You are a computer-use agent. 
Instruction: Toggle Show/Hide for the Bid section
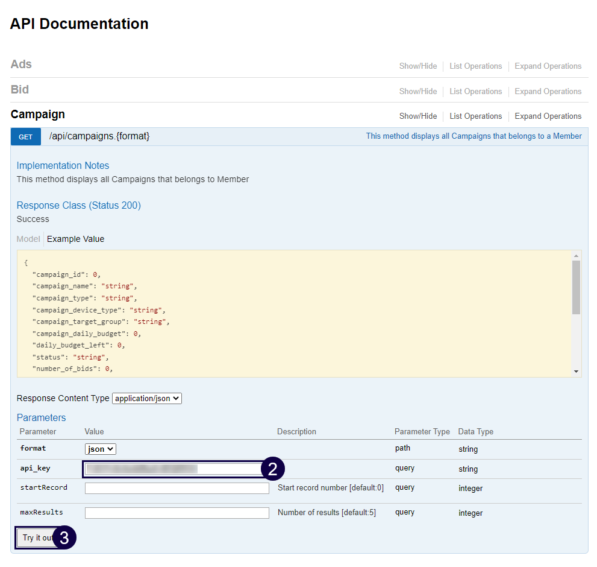click(x=417, y=92)
